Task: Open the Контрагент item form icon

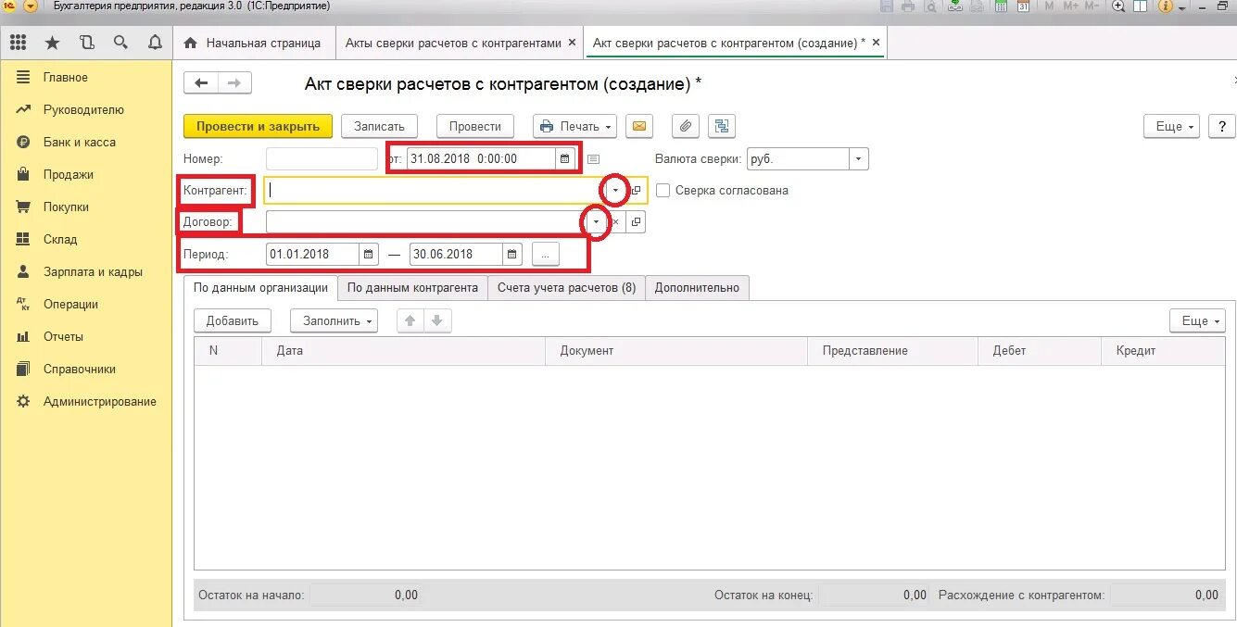Action: tap(636, 191)
